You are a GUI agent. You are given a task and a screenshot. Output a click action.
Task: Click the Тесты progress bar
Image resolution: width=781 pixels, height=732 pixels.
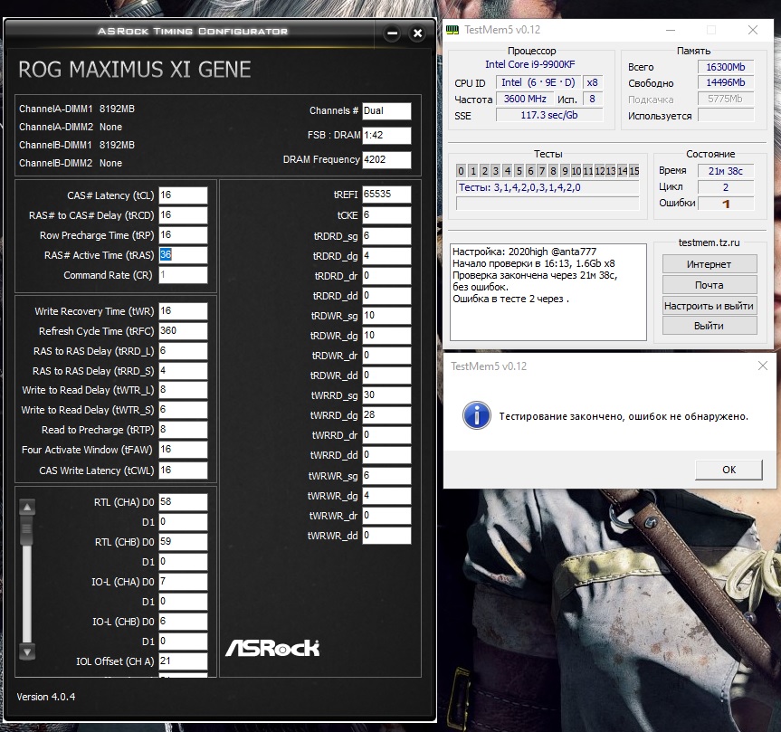pos(548,204)
